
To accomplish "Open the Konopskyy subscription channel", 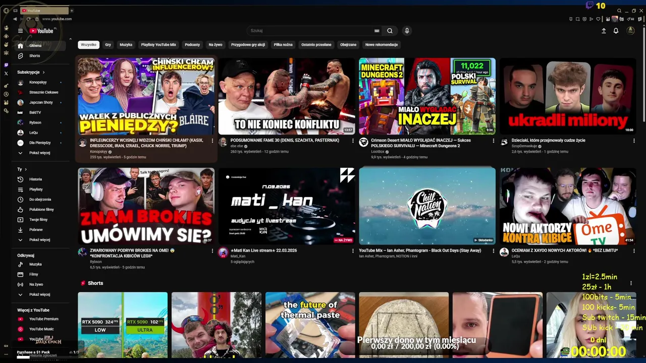I will pyautogui.click(x=40, y=82).
